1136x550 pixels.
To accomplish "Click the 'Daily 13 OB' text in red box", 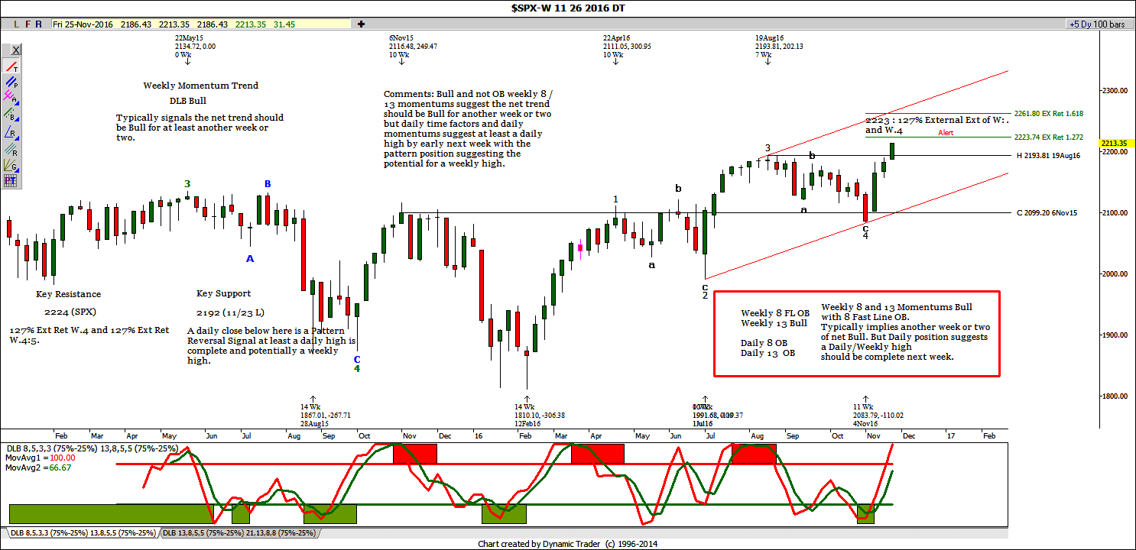I will 768,353.
